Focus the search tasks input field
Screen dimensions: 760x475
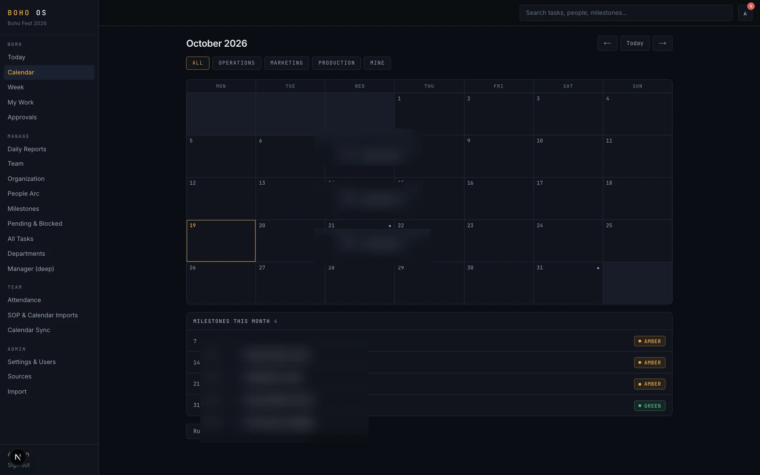click(626, 13)
